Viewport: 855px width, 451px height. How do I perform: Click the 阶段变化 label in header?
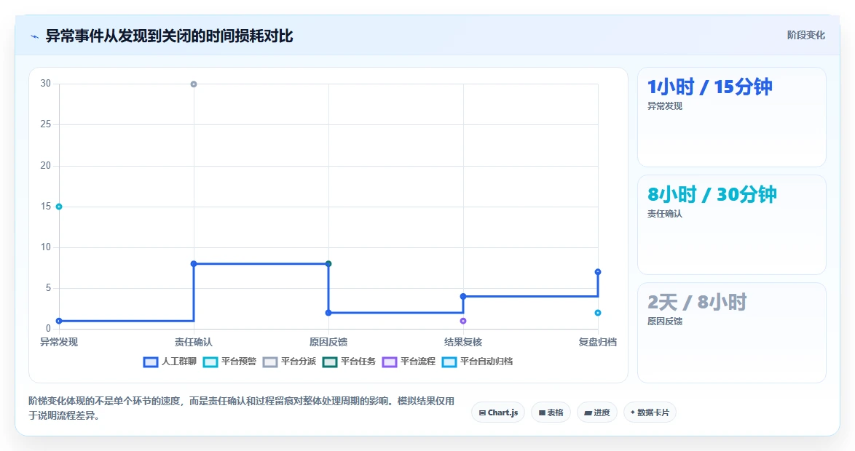pyautogui.click(x=805, y=36)
